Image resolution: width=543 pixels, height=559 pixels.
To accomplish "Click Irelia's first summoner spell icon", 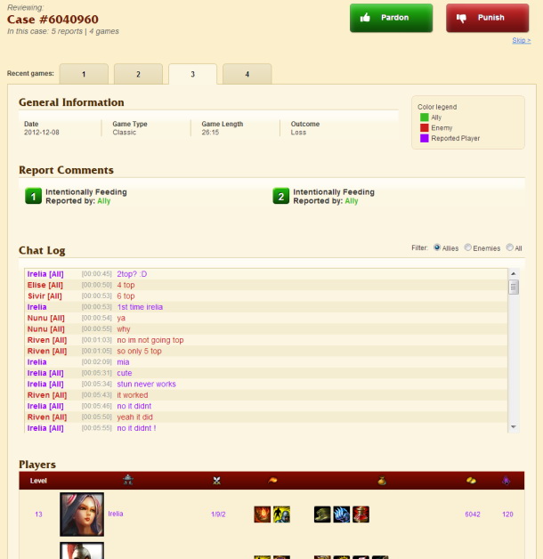I will coord(263,514).
